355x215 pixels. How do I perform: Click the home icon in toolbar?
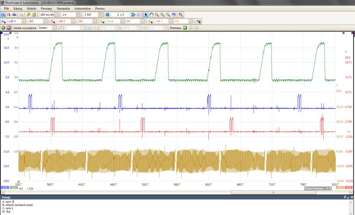coord(34,15)
